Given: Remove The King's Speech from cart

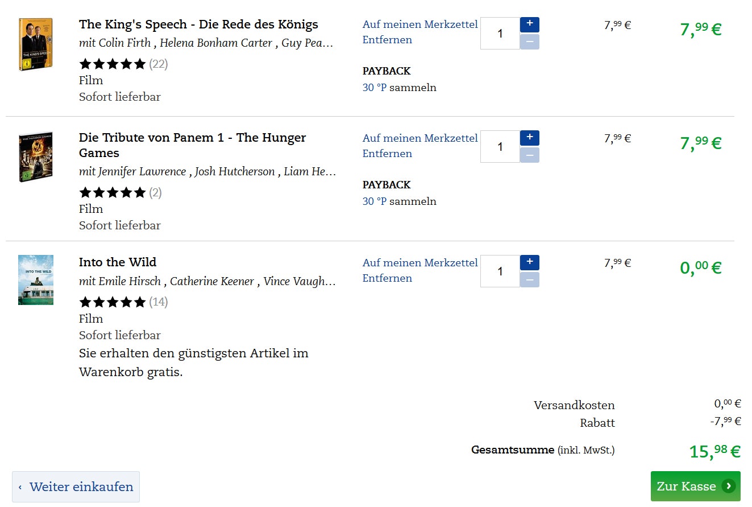Looking at the screenshot, I should [x=387, y=40].
